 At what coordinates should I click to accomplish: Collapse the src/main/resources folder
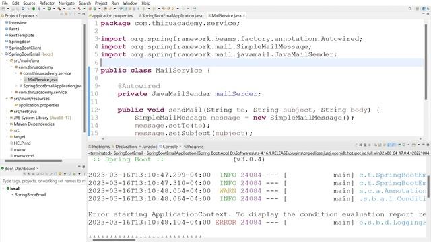coord(7,99)
